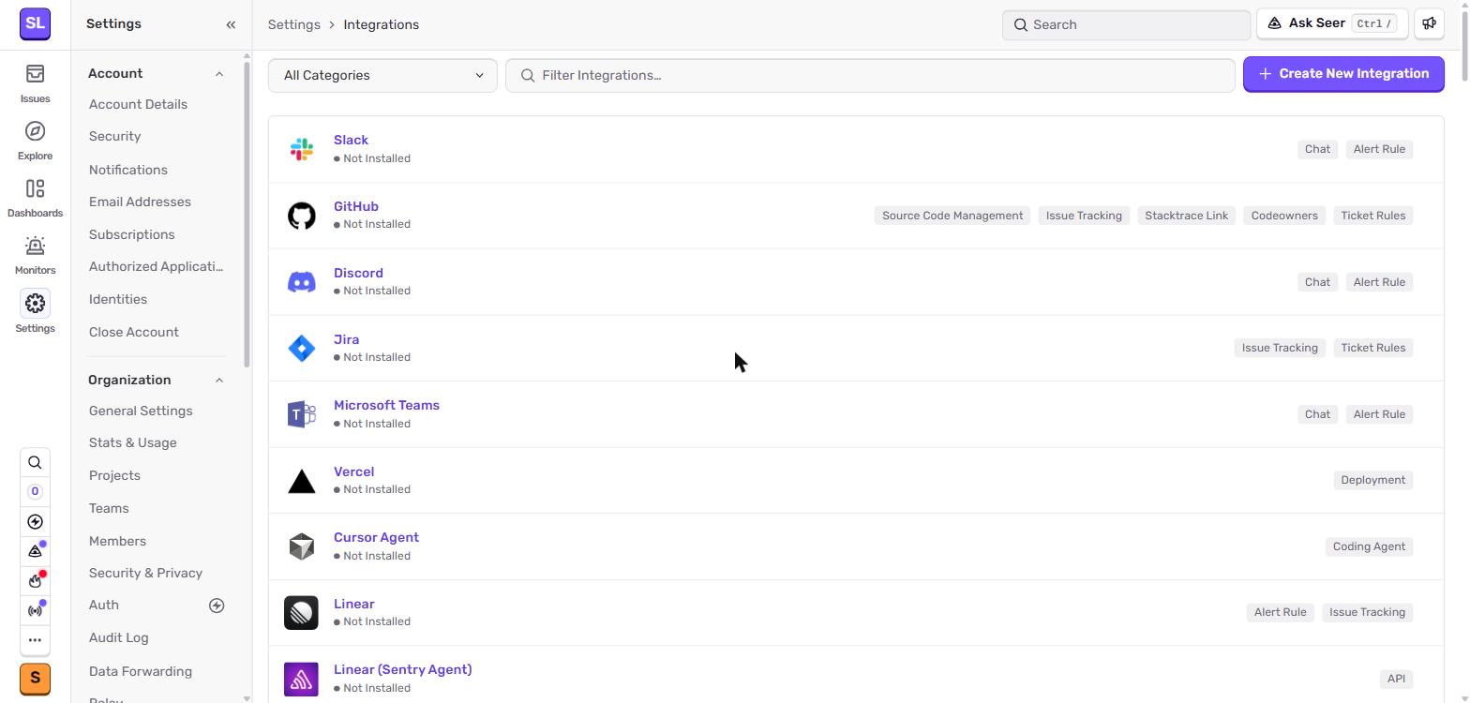
Task: Open Audit Log page
Action: 119,637
